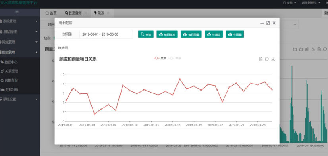The width and height of the screenshot is (328, 156).
Task: Toggle 雨量 series in chart legend
Action: [x=175, y=58]
